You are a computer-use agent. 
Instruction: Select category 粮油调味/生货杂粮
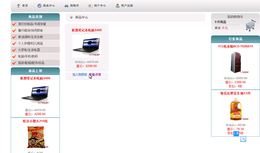[30, 37]
